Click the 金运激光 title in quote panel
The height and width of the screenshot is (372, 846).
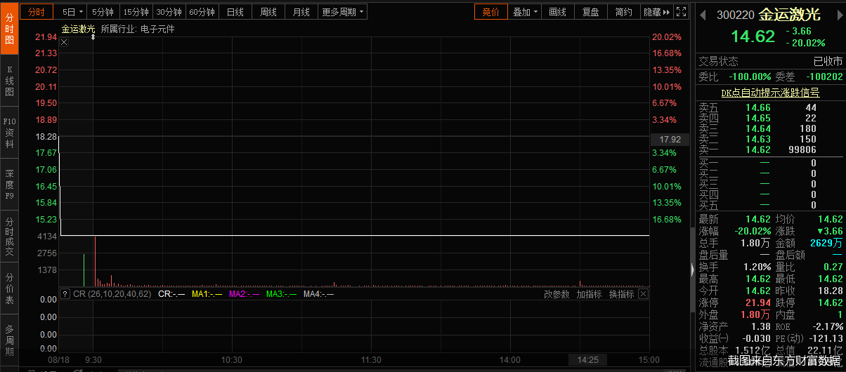(x=789, y=14)
